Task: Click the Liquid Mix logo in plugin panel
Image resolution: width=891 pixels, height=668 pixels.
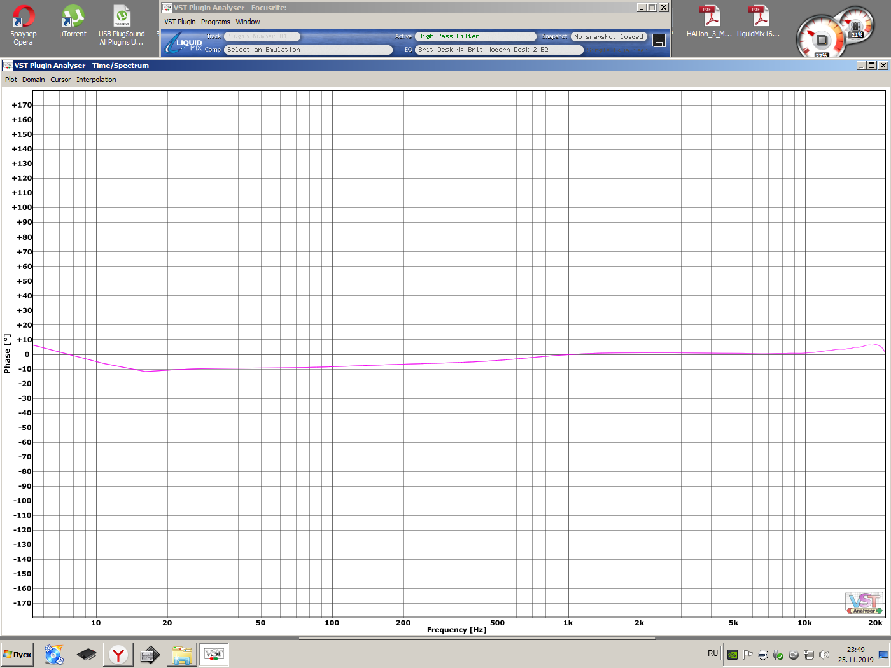Action: (x=184, y=43)
